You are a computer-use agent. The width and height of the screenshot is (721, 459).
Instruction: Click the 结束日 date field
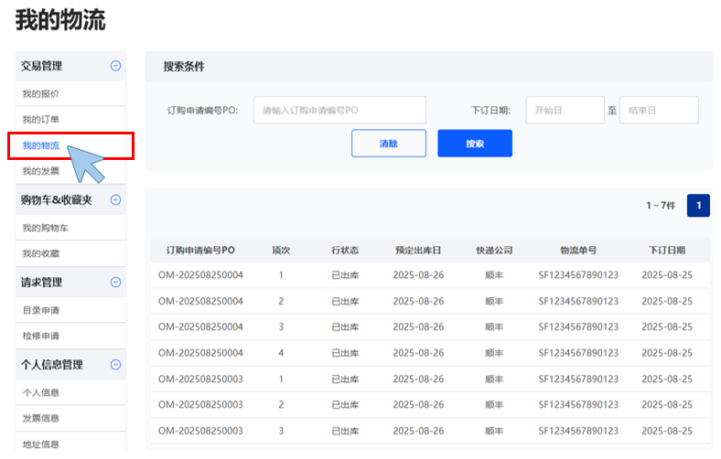coord(659,111)
